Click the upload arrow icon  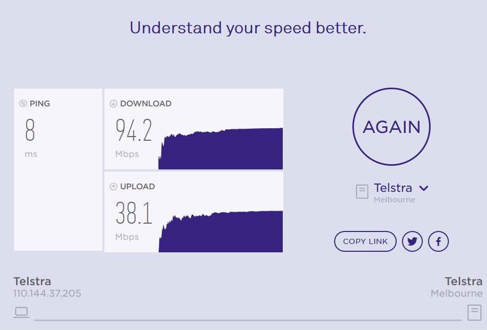tap(113, 187)
